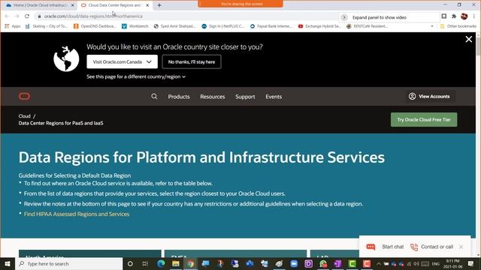
Task: Open Visit Oracle.com Canada dropdown
Action: coord(122,61)
